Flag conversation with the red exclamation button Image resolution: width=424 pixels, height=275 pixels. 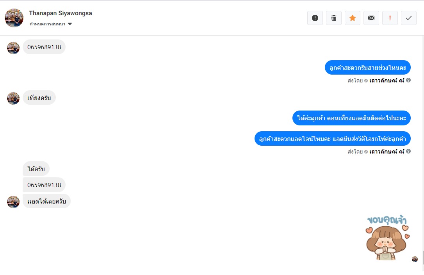pyautogui.click(x=390, y=18)
